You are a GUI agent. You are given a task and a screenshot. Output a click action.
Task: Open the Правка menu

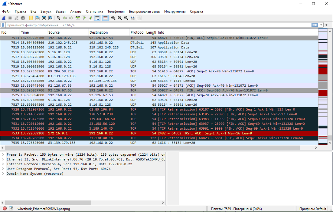coord(20,12)
